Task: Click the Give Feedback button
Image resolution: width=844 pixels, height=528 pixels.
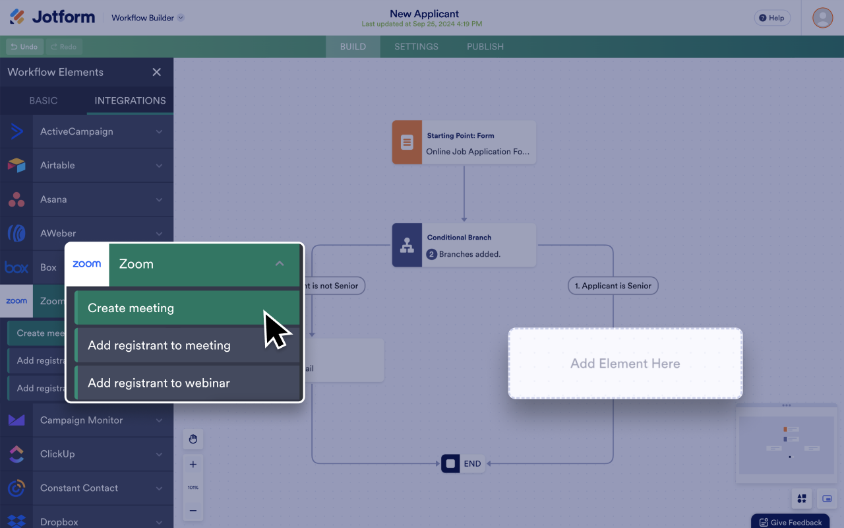Action: pyautogui.click(x=790, y=522)
